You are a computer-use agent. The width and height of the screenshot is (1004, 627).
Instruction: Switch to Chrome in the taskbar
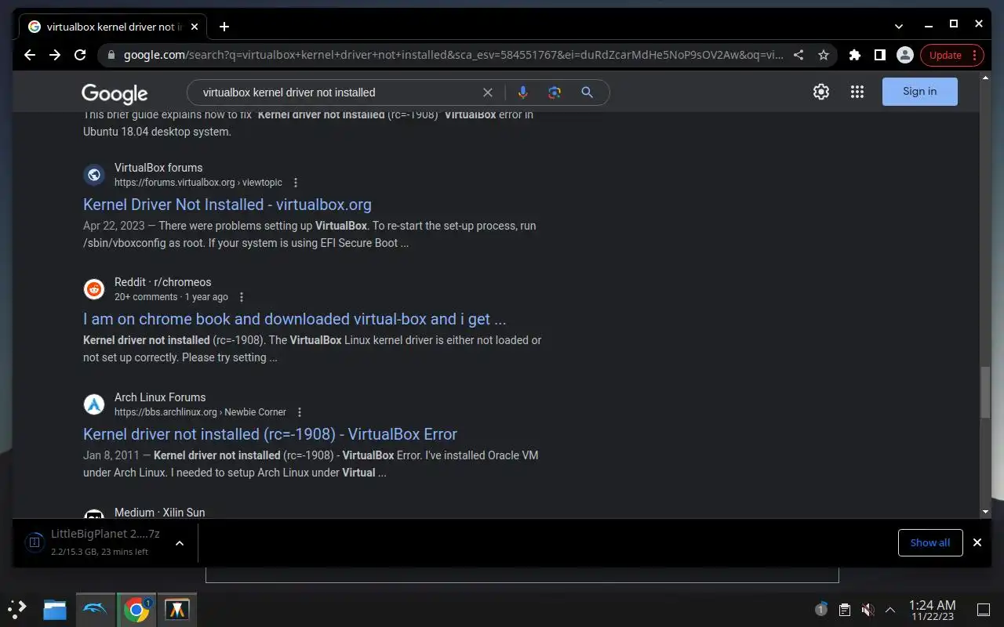click(x=136, y=609)
